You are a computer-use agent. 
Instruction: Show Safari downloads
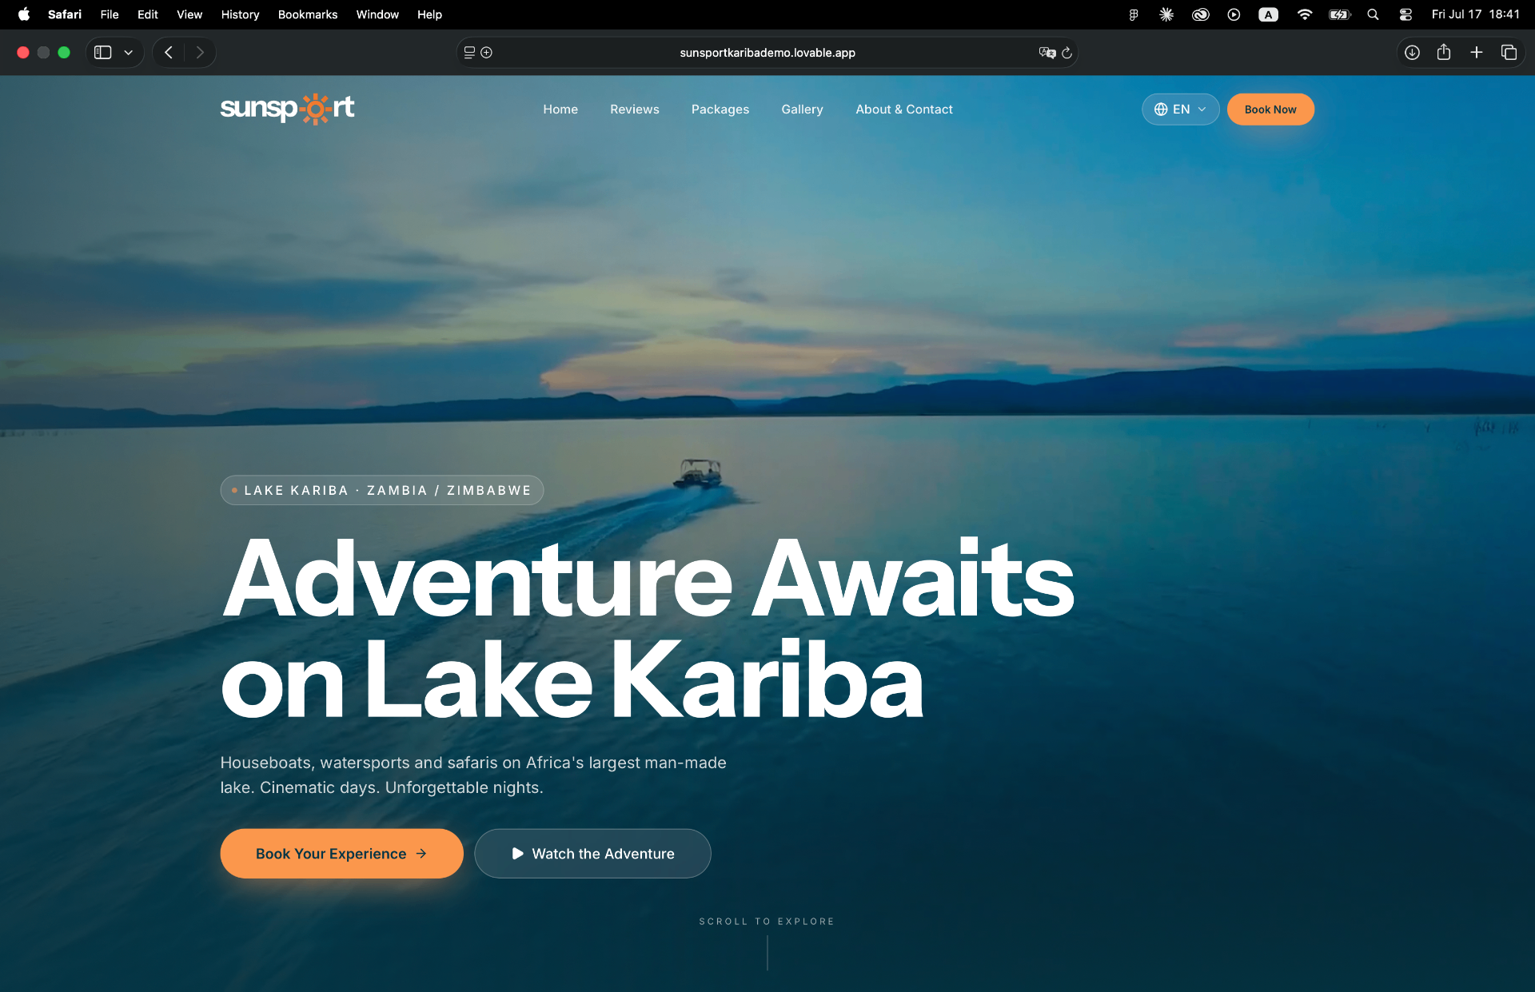point(1412,53)
